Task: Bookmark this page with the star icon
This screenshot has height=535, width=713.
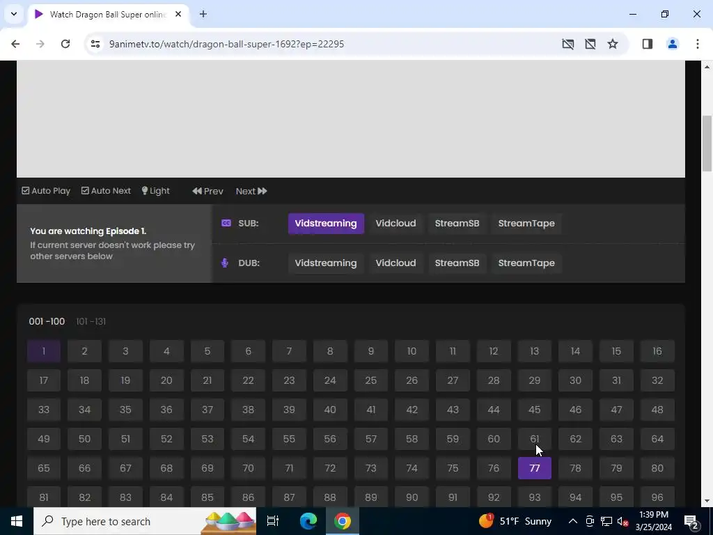Action: pyautogui.click(x=613, y=44)
